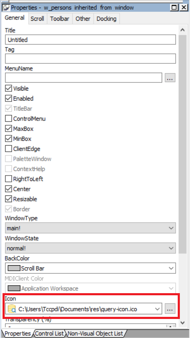This screenshot has width=190, height=338.
Task: Click the Scroll Bar gray color swatch
Action: 14,268
